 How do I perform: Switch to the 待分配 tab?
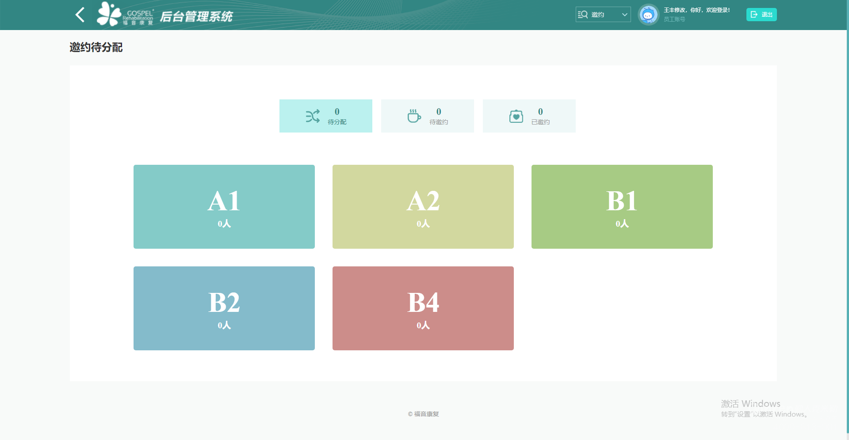coord(326,116)
